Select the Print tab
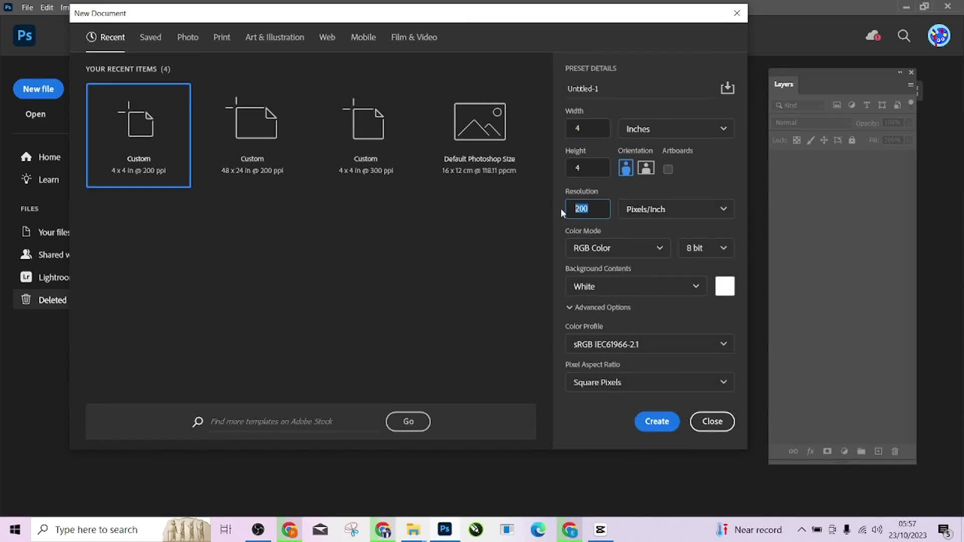The height and width of the screenshot is (542, 964). [x=222, y=37]
